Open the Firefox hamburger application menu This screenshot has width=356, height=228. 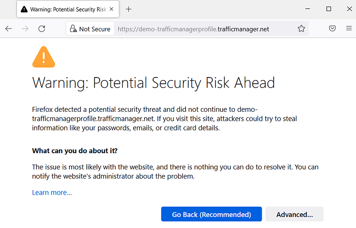tap(349, 29)
